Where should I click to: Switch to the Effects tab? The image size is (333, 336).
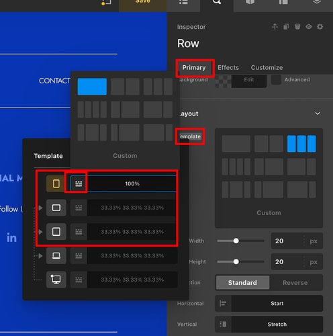(228, 67)
